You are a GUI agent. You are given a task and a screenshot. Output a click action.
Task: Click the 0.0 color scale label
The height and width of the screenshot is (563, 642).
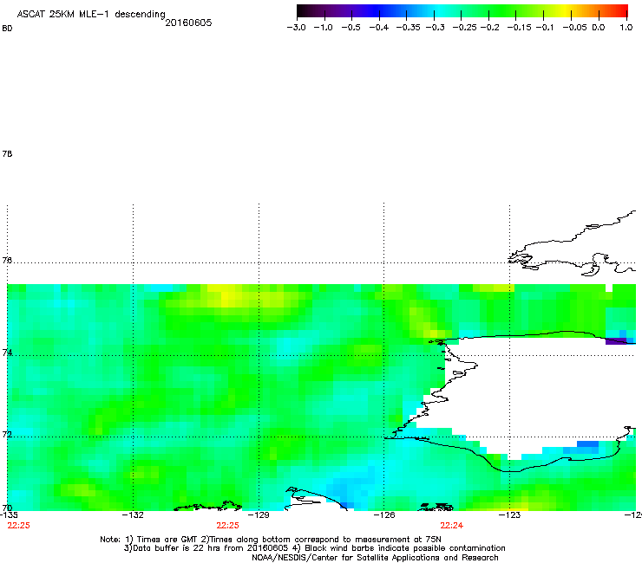599,28
